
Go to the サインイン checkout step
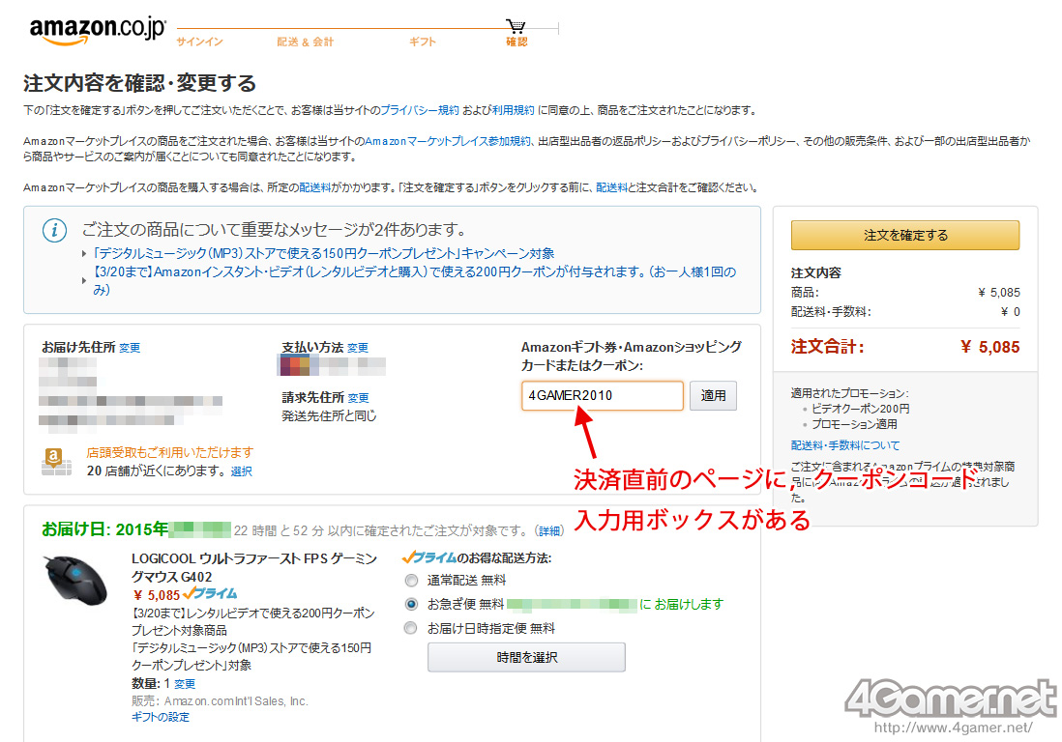[x=199, y=43]
